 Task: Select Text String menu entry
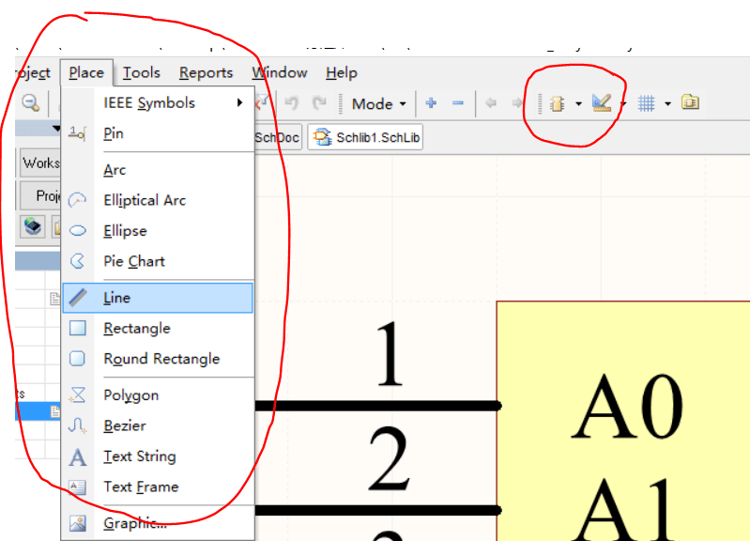(x=158, y=456)
